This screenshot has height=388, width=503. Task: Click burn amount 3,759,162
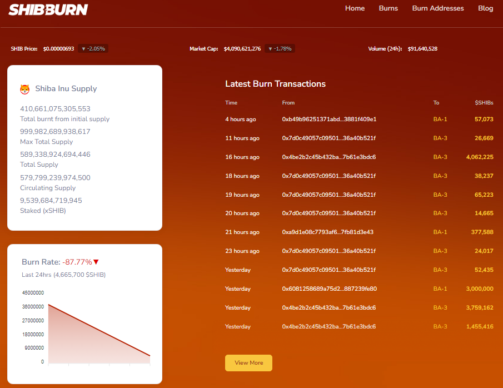click(x=480, y=308)
